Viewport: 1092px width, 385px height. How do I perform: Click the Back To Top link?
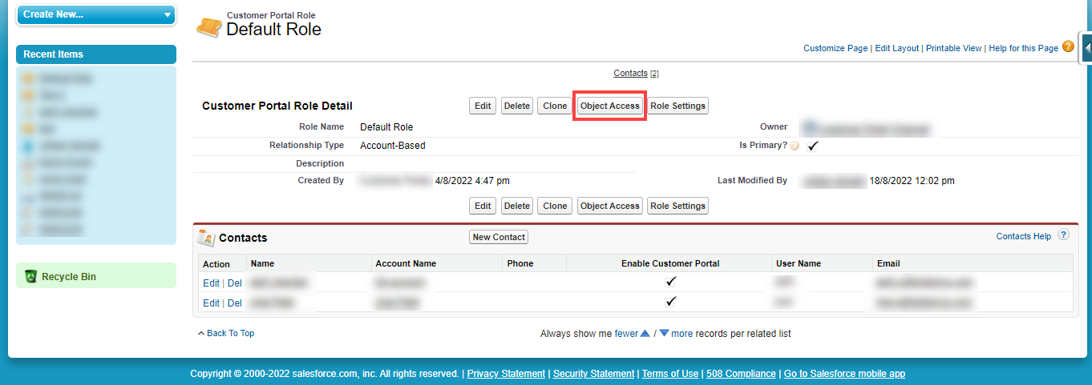coord(230,333)
